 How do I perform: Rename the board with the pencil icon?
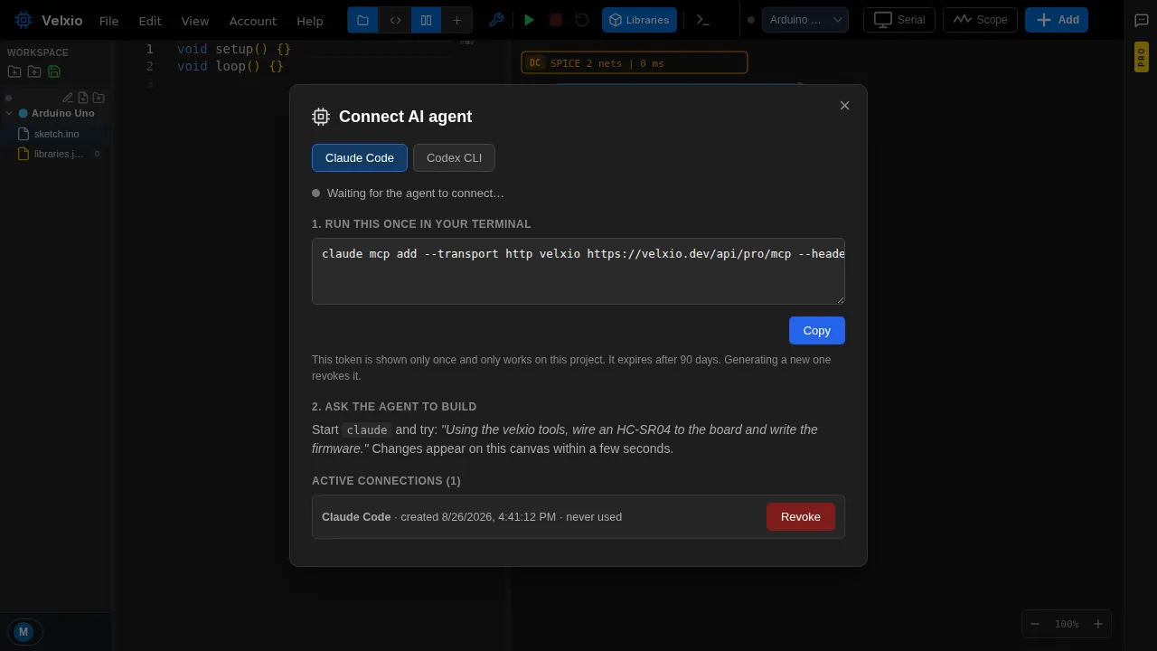point(68,98)
